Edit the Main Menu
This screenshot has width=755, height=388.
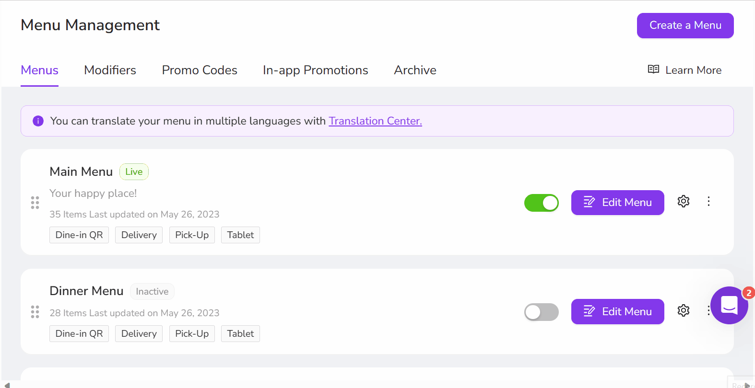tap(617, 203)
